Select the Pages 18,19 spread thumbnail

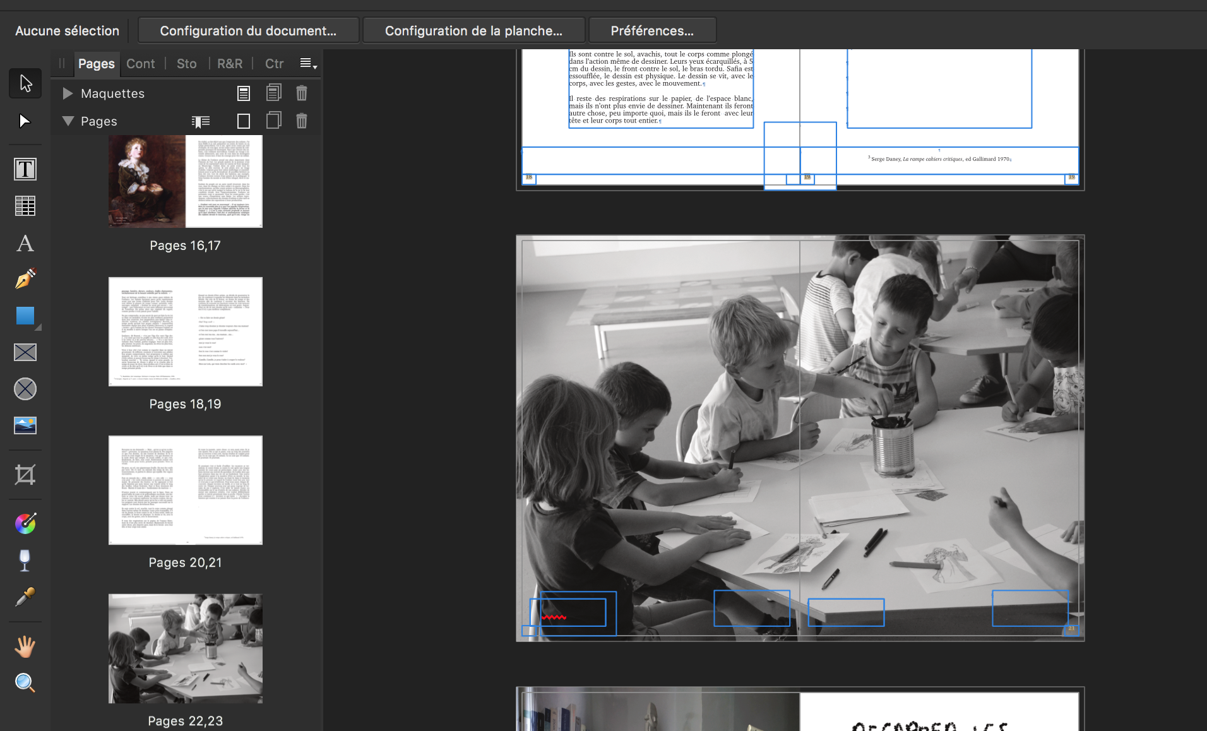coord(186,331)
